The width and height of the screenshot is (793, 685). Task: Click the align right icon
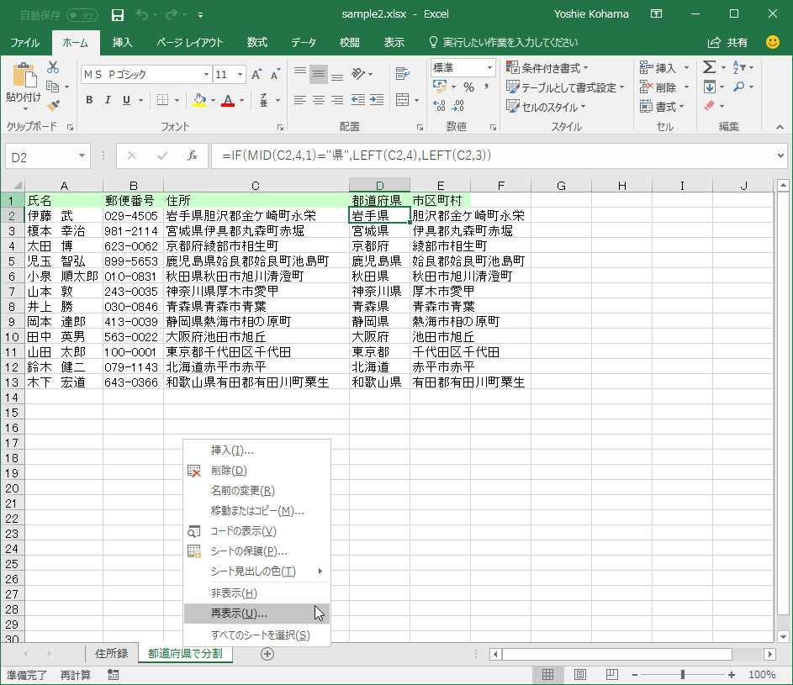(337, 100)
